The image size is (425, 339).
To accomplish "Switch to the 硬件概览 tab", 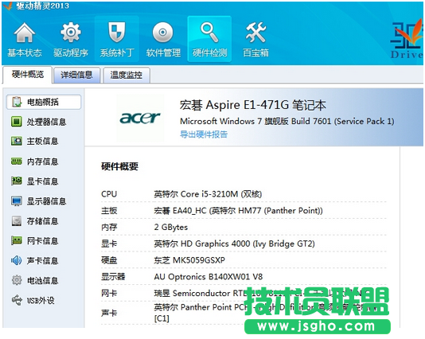I will 28,75.
